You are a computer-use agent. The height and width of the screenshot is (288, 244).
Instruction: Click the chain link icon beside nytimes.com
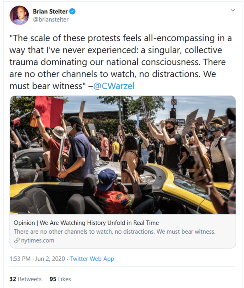(x=17, y=240)
